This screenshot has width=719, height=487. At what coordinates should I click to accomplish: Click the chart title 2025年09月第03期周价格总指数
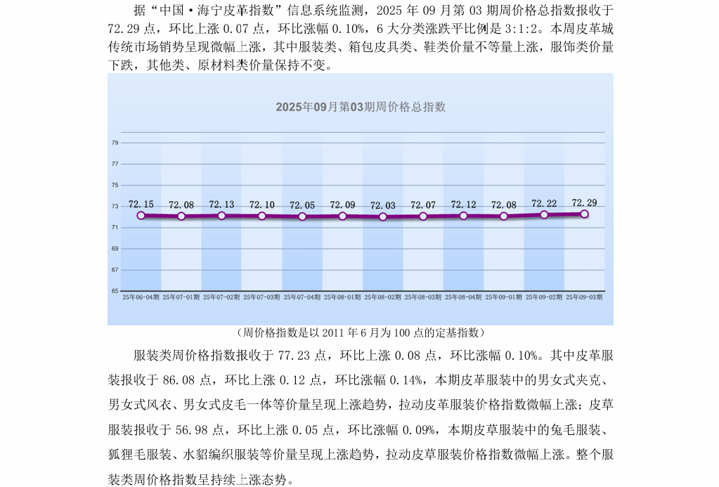tap(360, 107)
